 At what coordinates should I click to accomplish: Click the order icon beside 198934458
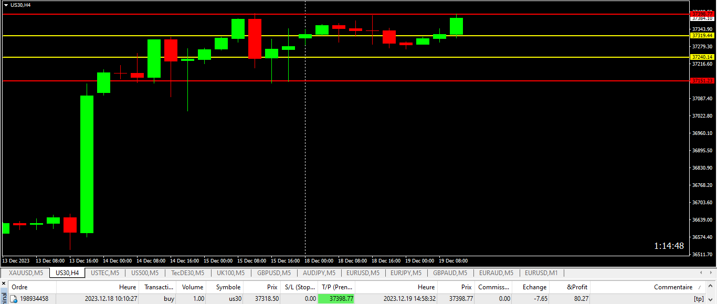pyautogui.click(x=14, y=299)
